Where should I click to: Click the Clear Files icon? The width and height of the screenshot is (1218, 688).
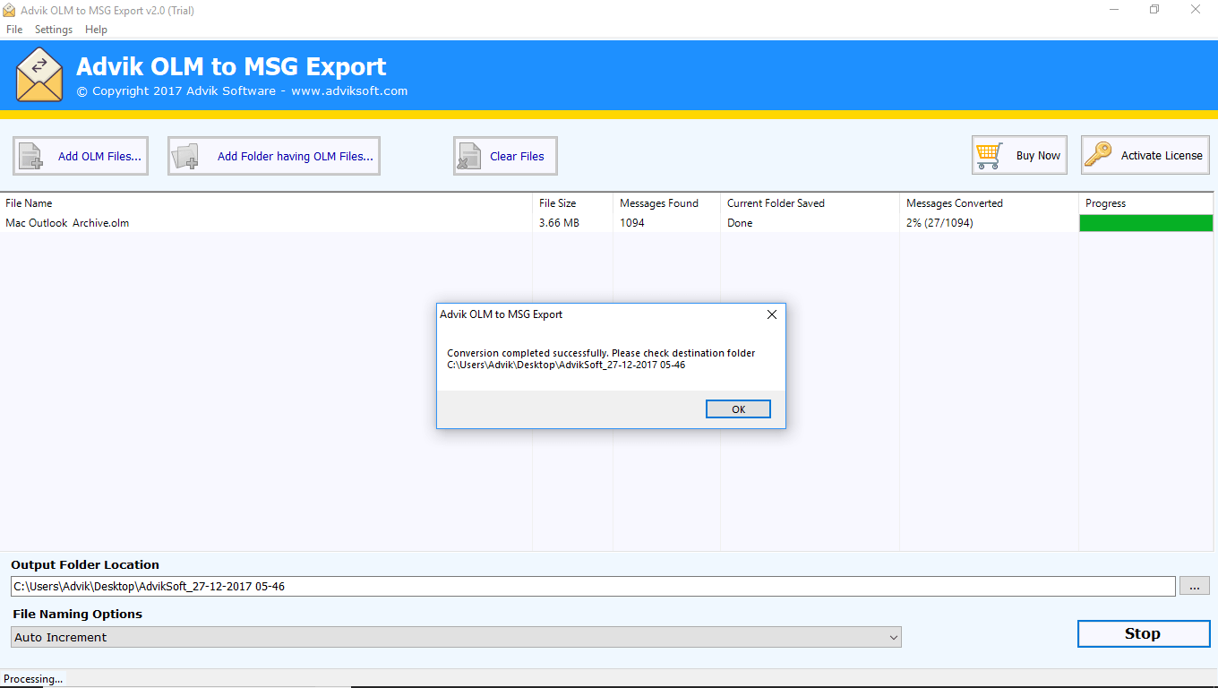click(x=470, y=156)
